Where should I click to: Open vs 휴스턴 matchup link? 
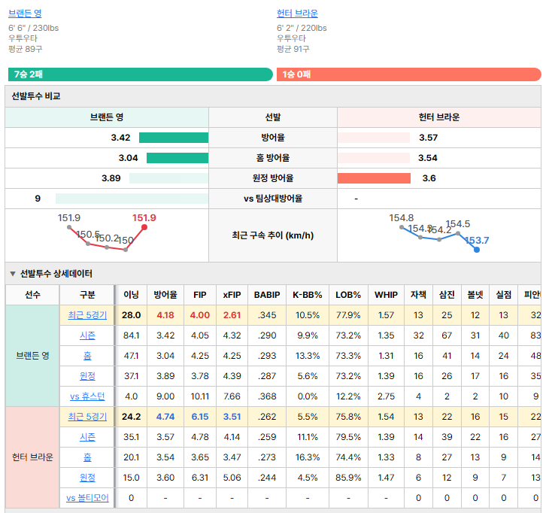coord(87,396)
